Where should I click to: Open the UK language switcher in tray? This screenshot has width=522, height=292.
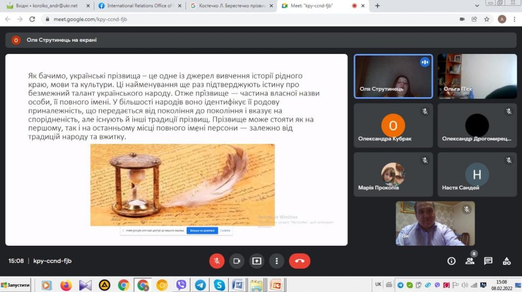pyautogui.click(x=378, y=284)
